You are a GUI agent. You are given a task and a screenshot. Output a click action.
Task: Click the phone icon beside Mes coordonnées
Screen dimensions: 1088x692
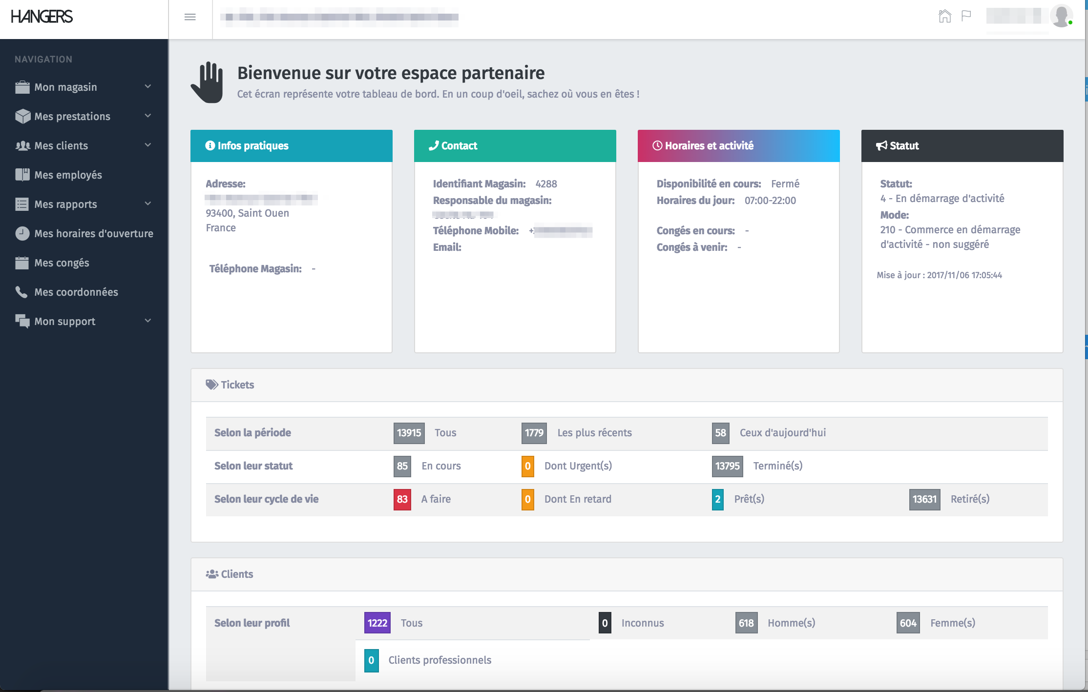coord(21,292)
